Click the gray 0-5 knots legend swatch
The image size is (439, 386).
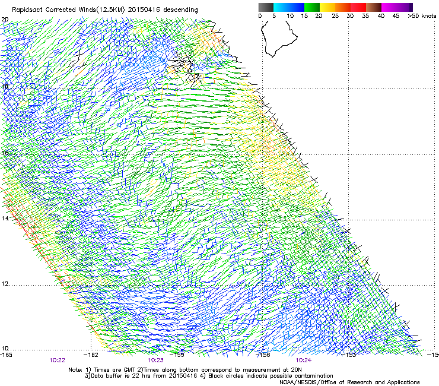(x=266, y=7)
